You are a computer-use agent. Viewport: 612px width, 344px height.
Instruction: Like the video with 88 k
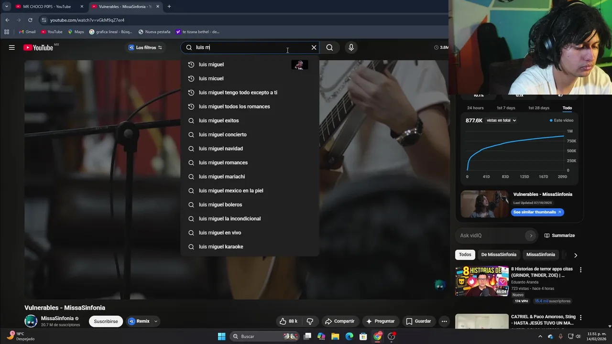pos(288,322)
